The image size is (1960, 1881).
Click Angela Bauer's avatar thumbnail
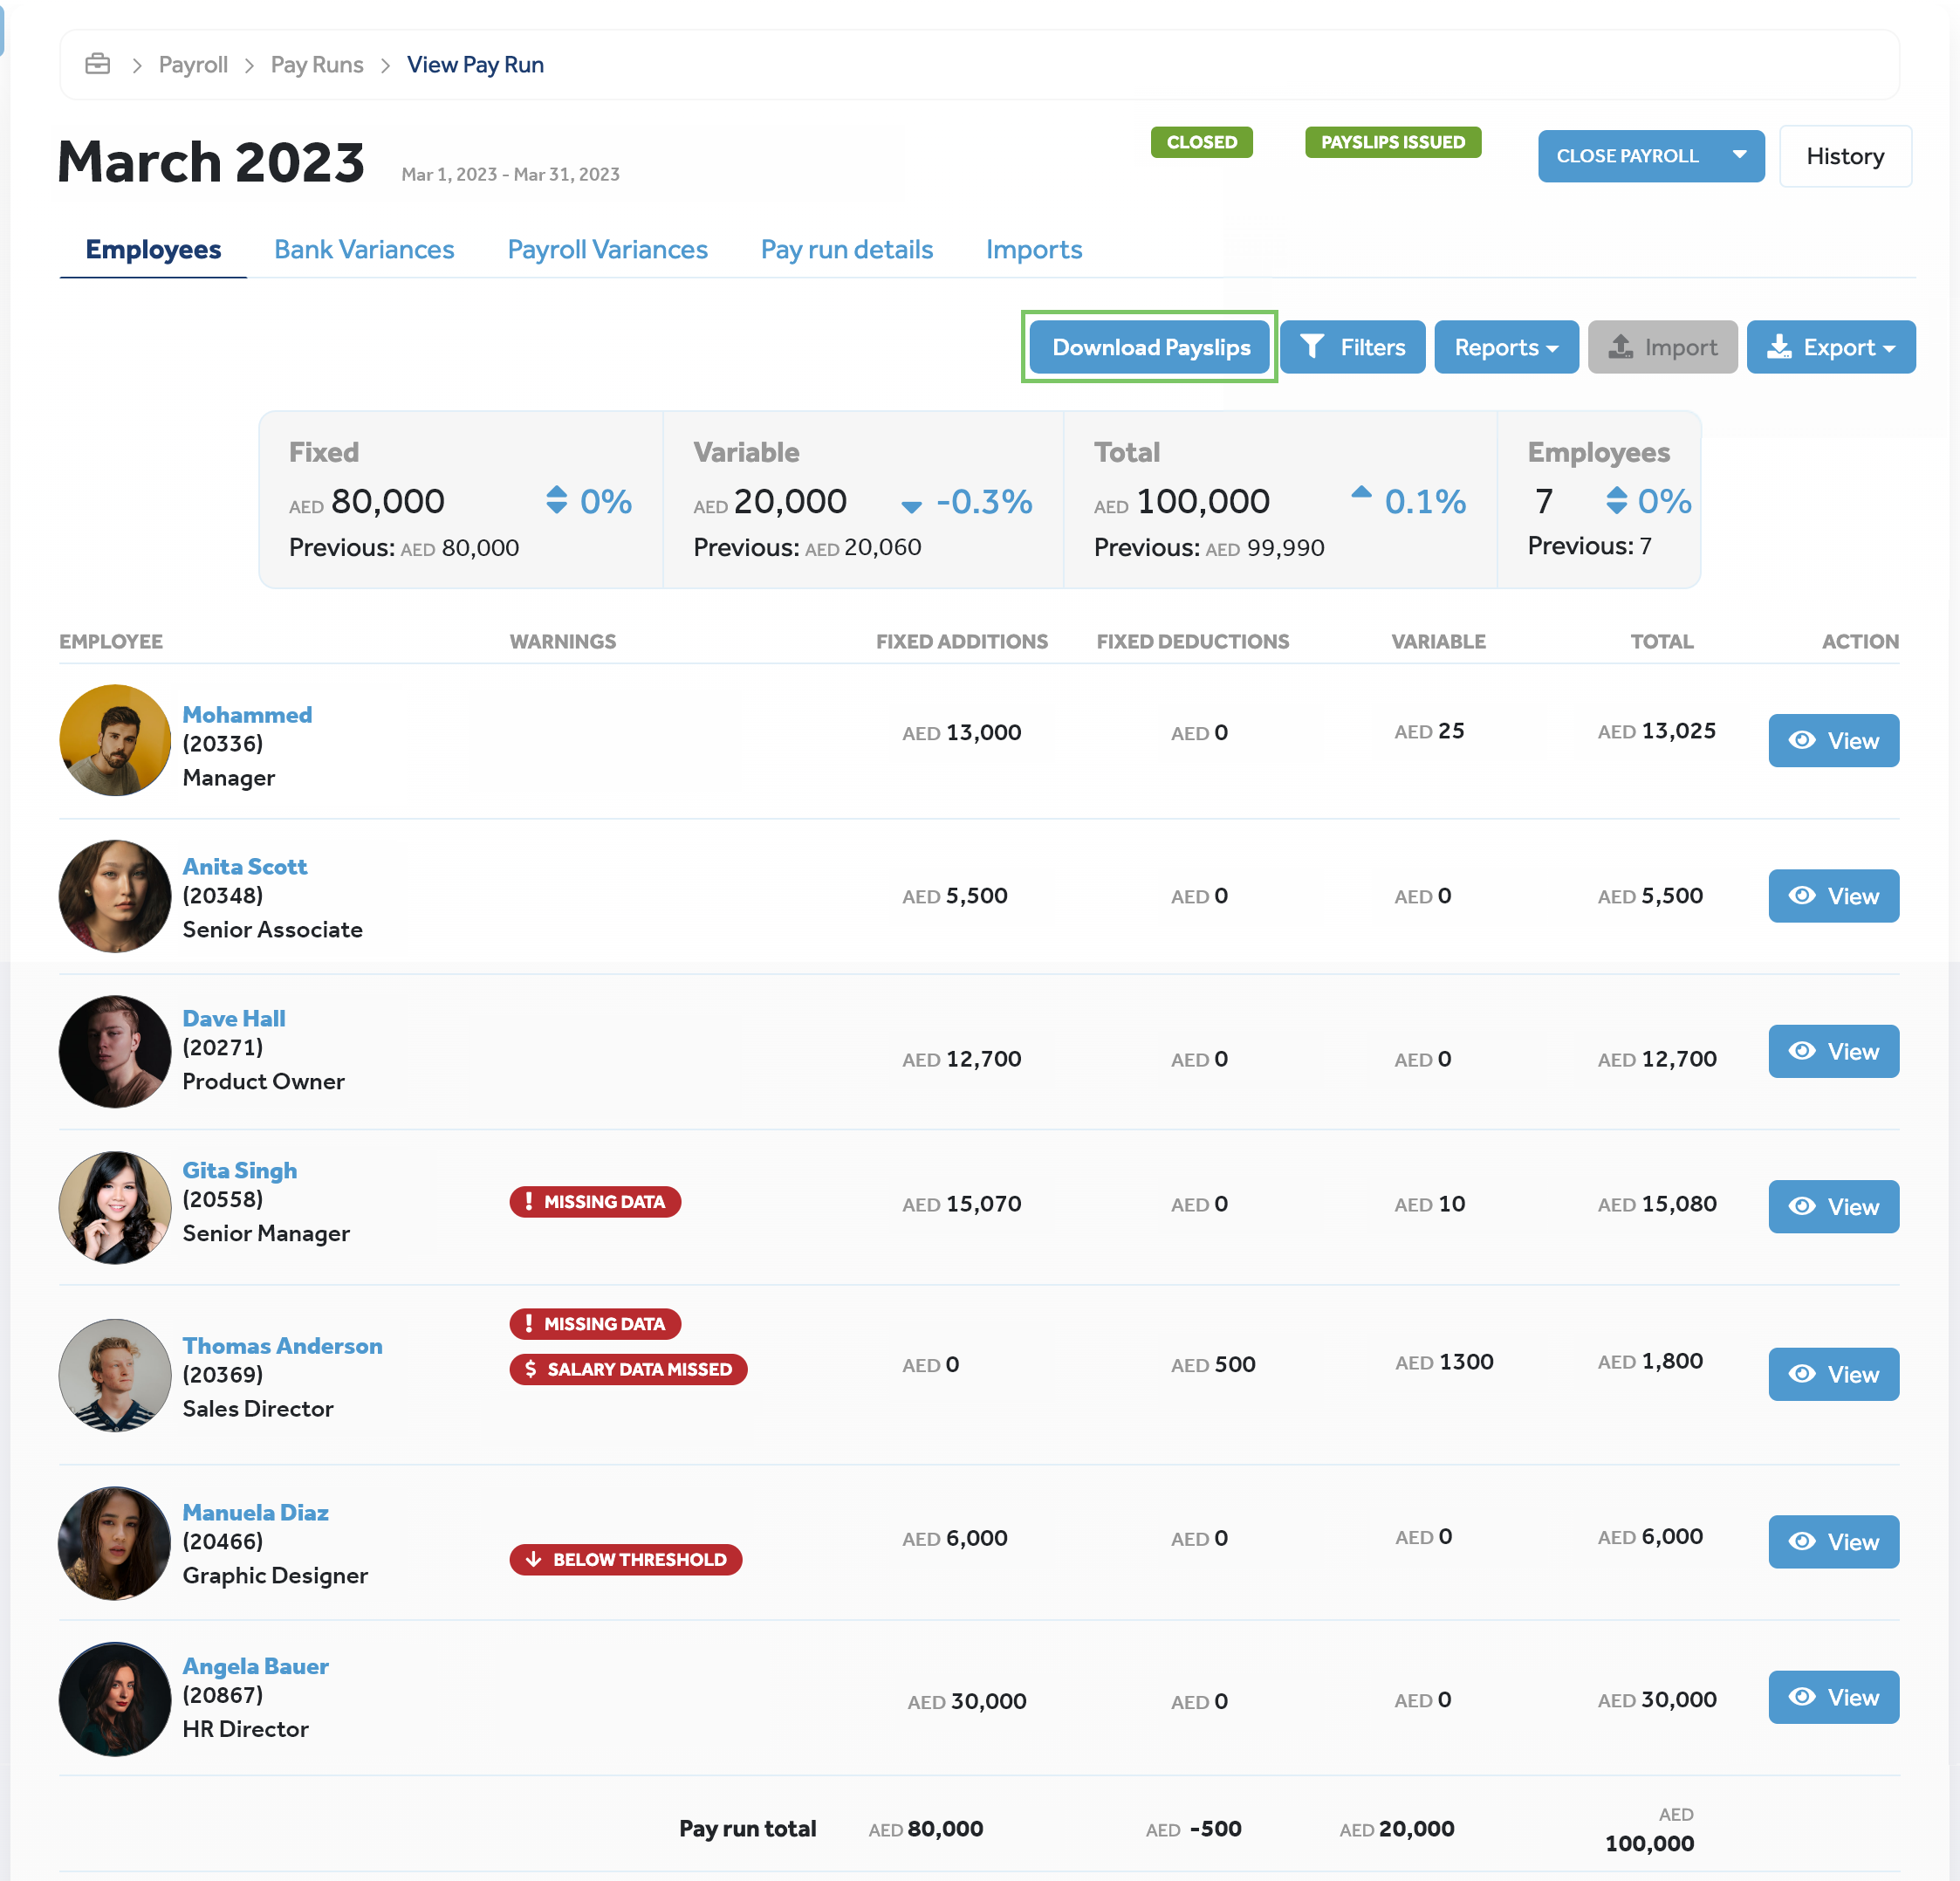click(115, 1698)
